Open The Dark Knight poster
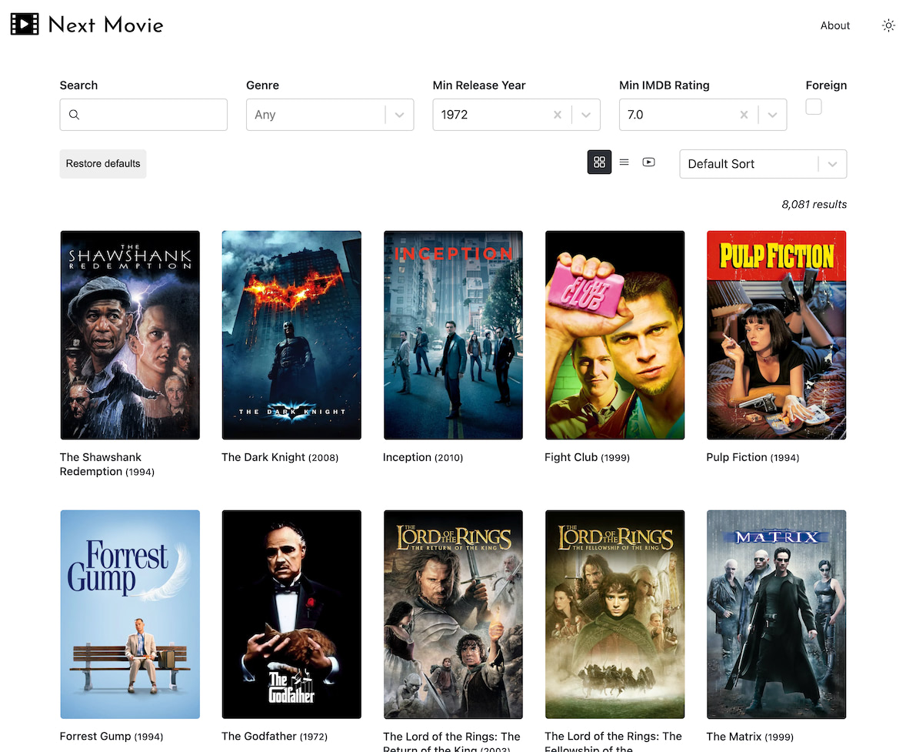906x752 pixels. (x=291, y=335)
